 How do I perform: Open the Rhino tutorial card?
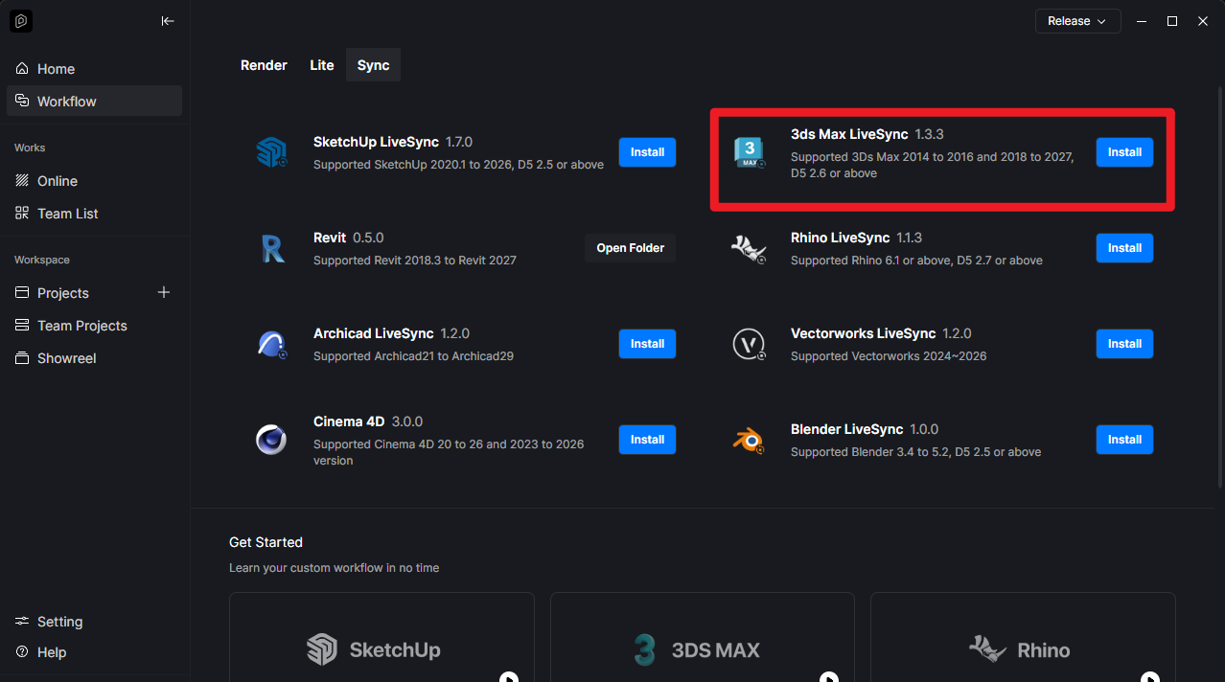(1023, 637)
